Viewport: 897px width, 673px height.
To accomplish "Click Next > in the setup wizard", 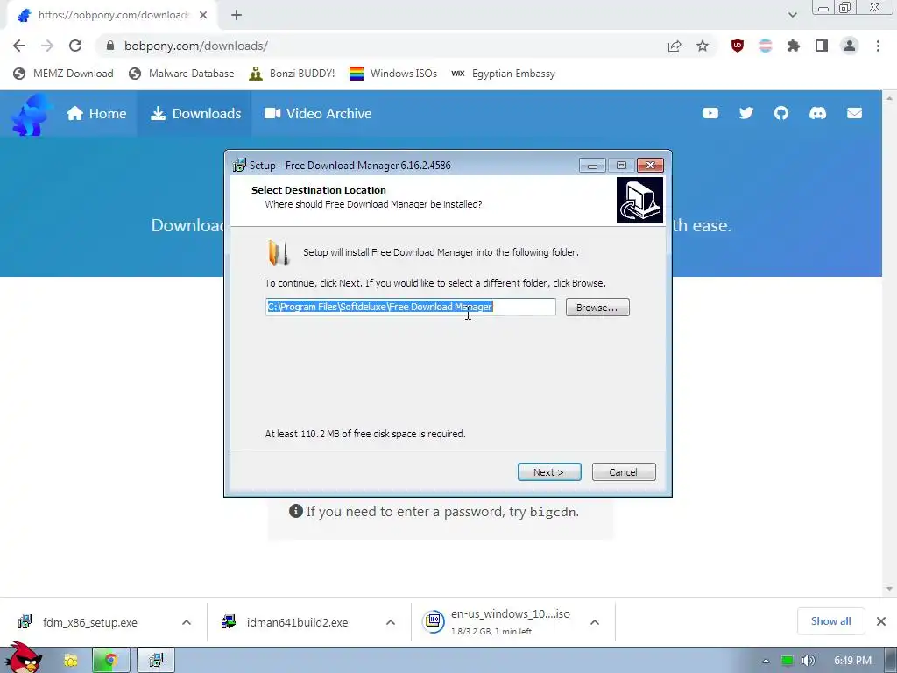I will (549, 472).
